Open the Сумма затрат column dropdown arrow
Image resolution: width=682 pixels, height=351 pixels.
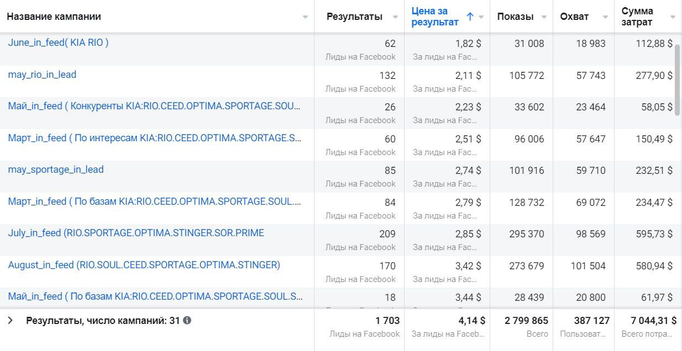tap(673, 17)
